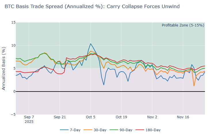Screen dimensions: 209x137
Task: Click the Sep 7 2025 x-axis label
Action: [x=29, y=119]
